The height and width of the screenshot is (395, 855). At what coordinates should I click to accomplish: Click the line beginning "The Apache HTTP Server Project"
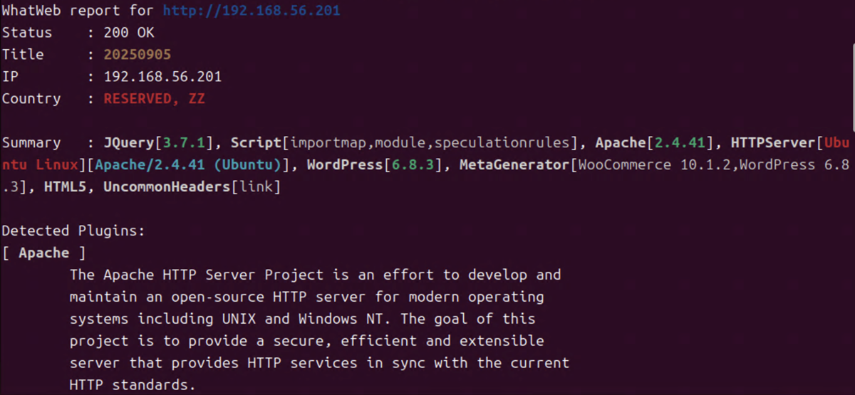click(315, 275)
